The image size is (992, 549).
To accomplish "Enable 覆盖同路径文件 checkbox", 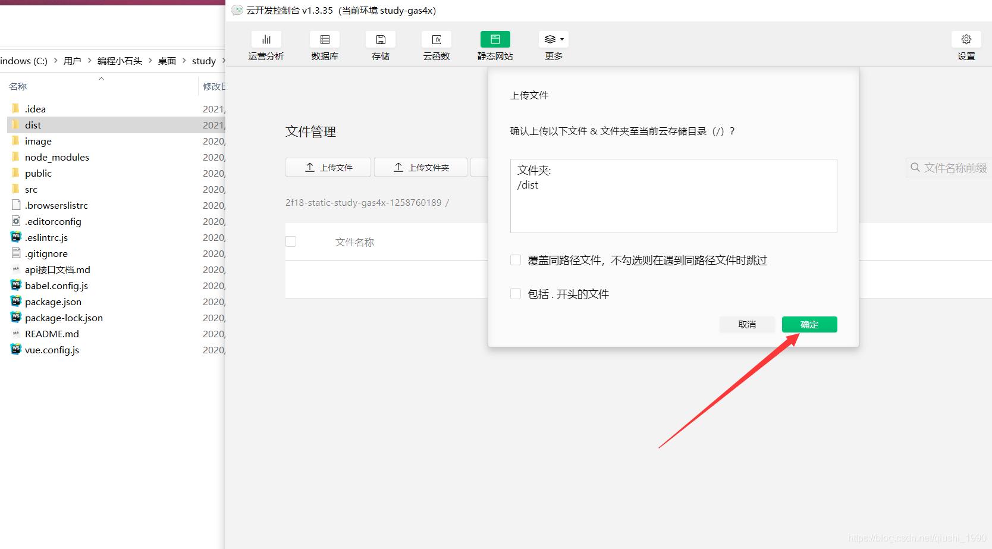I will coord(516,260).
